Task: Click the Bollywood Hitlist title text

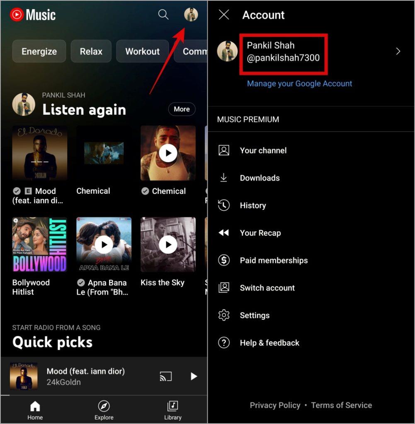Action: coord(31,287)
